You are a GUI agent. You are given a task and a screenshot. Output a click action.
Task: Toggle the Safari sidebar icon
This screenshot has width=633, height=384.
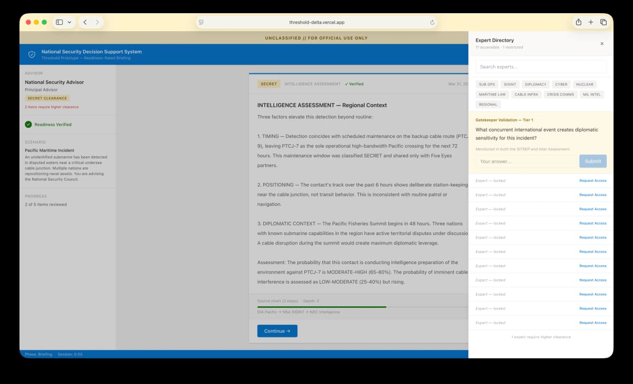(60, 22)
